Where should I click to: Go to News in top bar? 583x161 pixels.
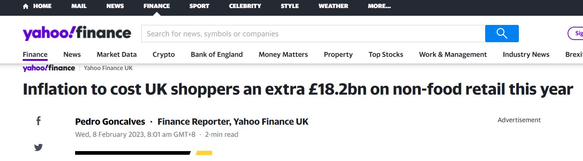tap(115, 6)
